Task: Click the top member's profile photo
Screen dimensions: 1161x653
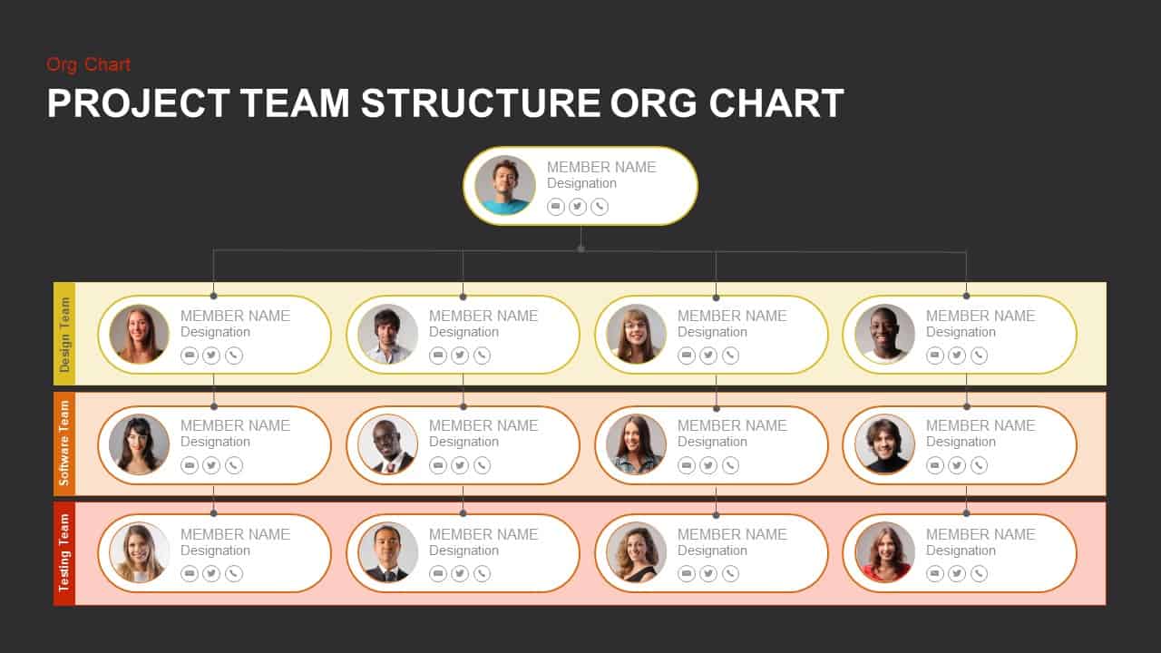Action: point(505,185)
